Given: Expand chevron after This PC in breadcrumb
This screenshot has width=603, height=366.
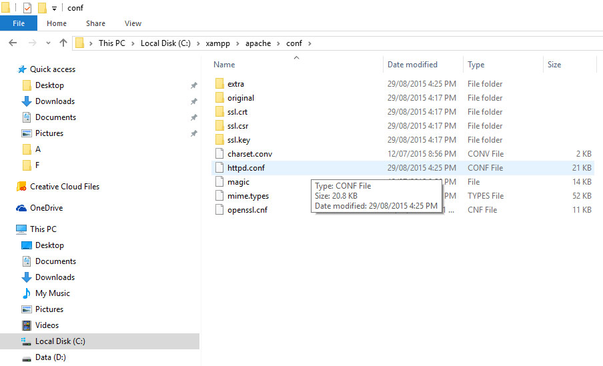Looking at the screenshot, I should point(133,43).
